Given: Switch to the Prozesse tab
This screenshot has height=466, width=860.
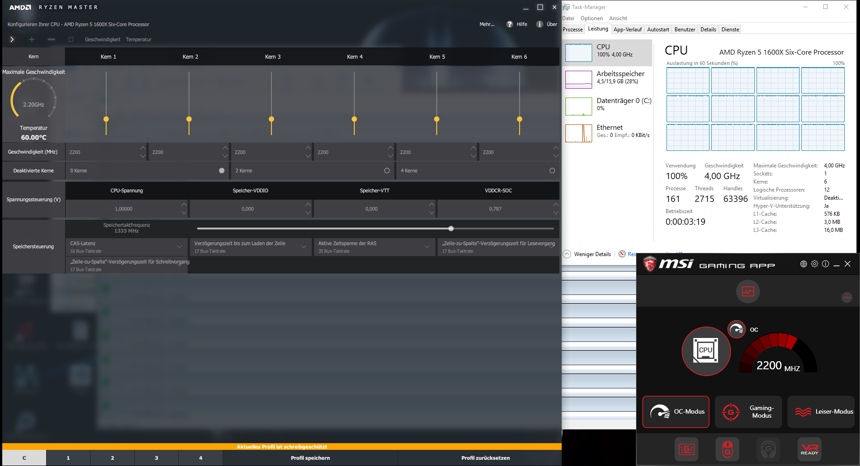Looking at the screenshot, I should pyautogui.click(x=573, y=30).
